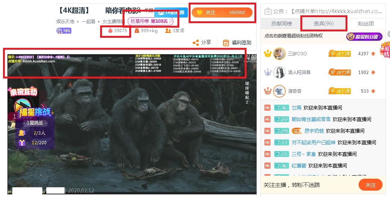Screen dimensions: 390x197
Task: Open 福利签到 check-in calendar icon
Action: coord(226,43)
